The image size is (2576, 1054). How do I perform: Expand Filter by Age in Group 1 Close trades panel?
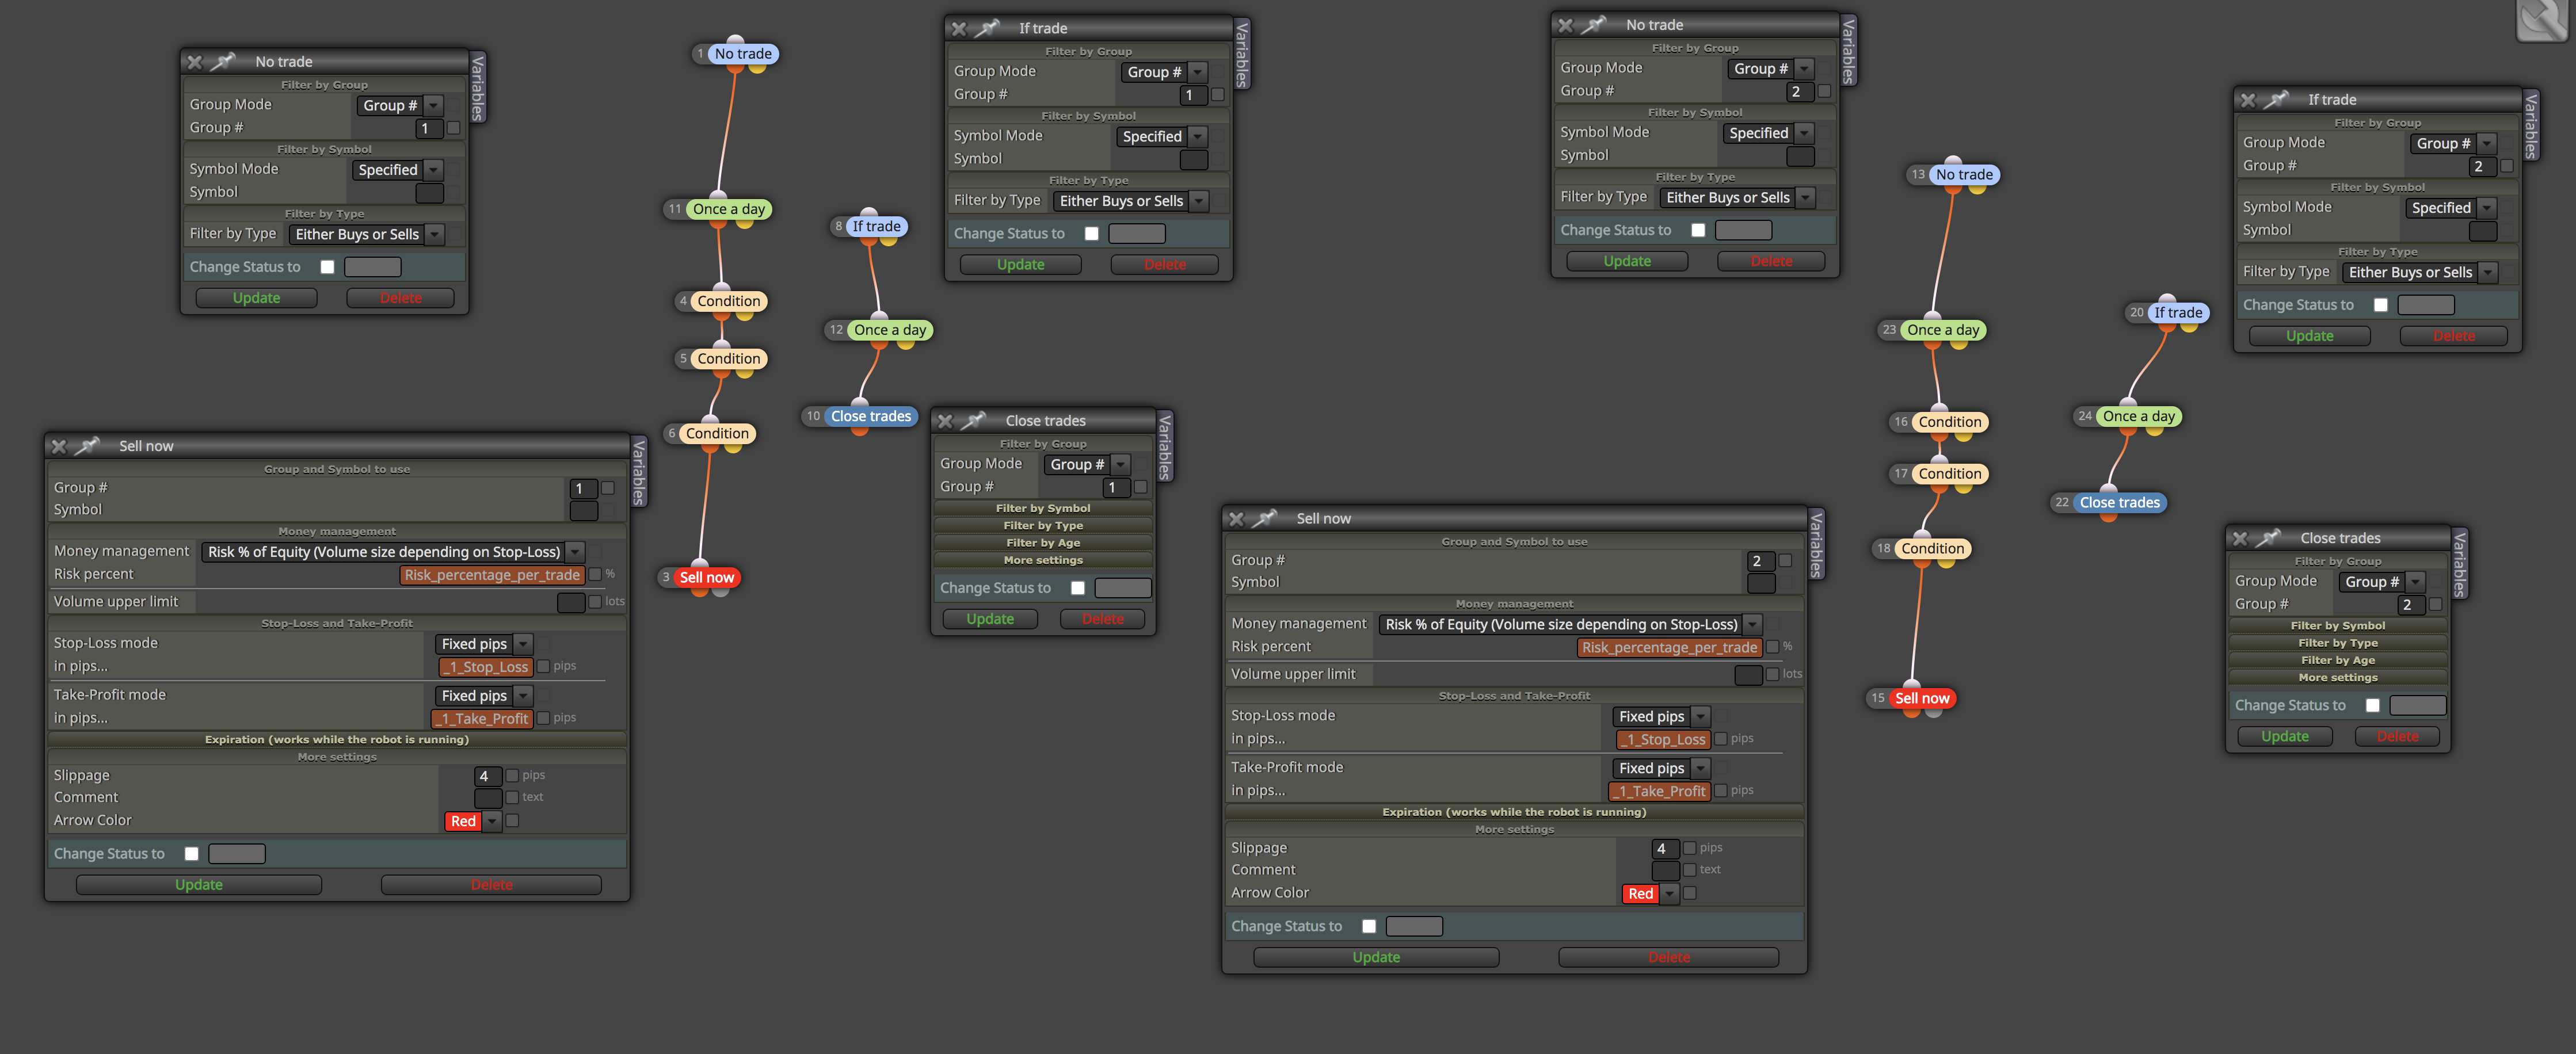pyautogui.click(x=1043, y=543)
